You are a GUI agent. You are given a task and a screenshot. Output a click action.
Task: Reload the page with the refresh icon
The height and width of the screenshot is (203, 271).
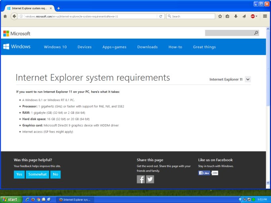[x=161, y=16]
